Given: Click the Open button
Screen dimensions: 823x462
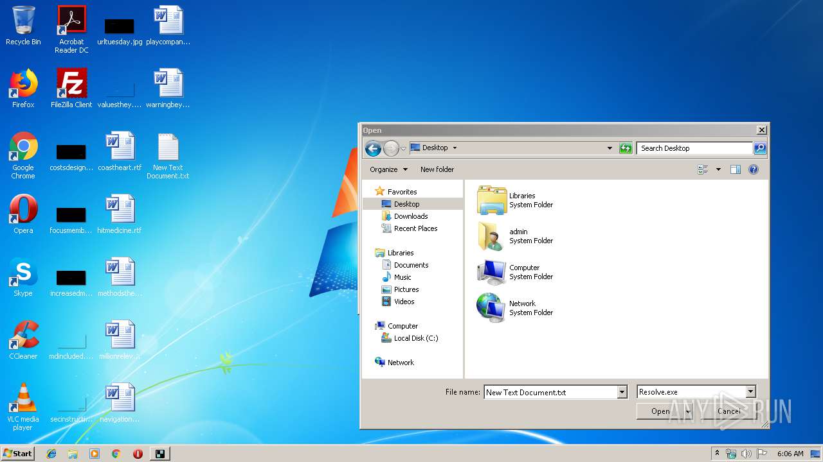Looking at the screenshot, I should tap(660, 411).
